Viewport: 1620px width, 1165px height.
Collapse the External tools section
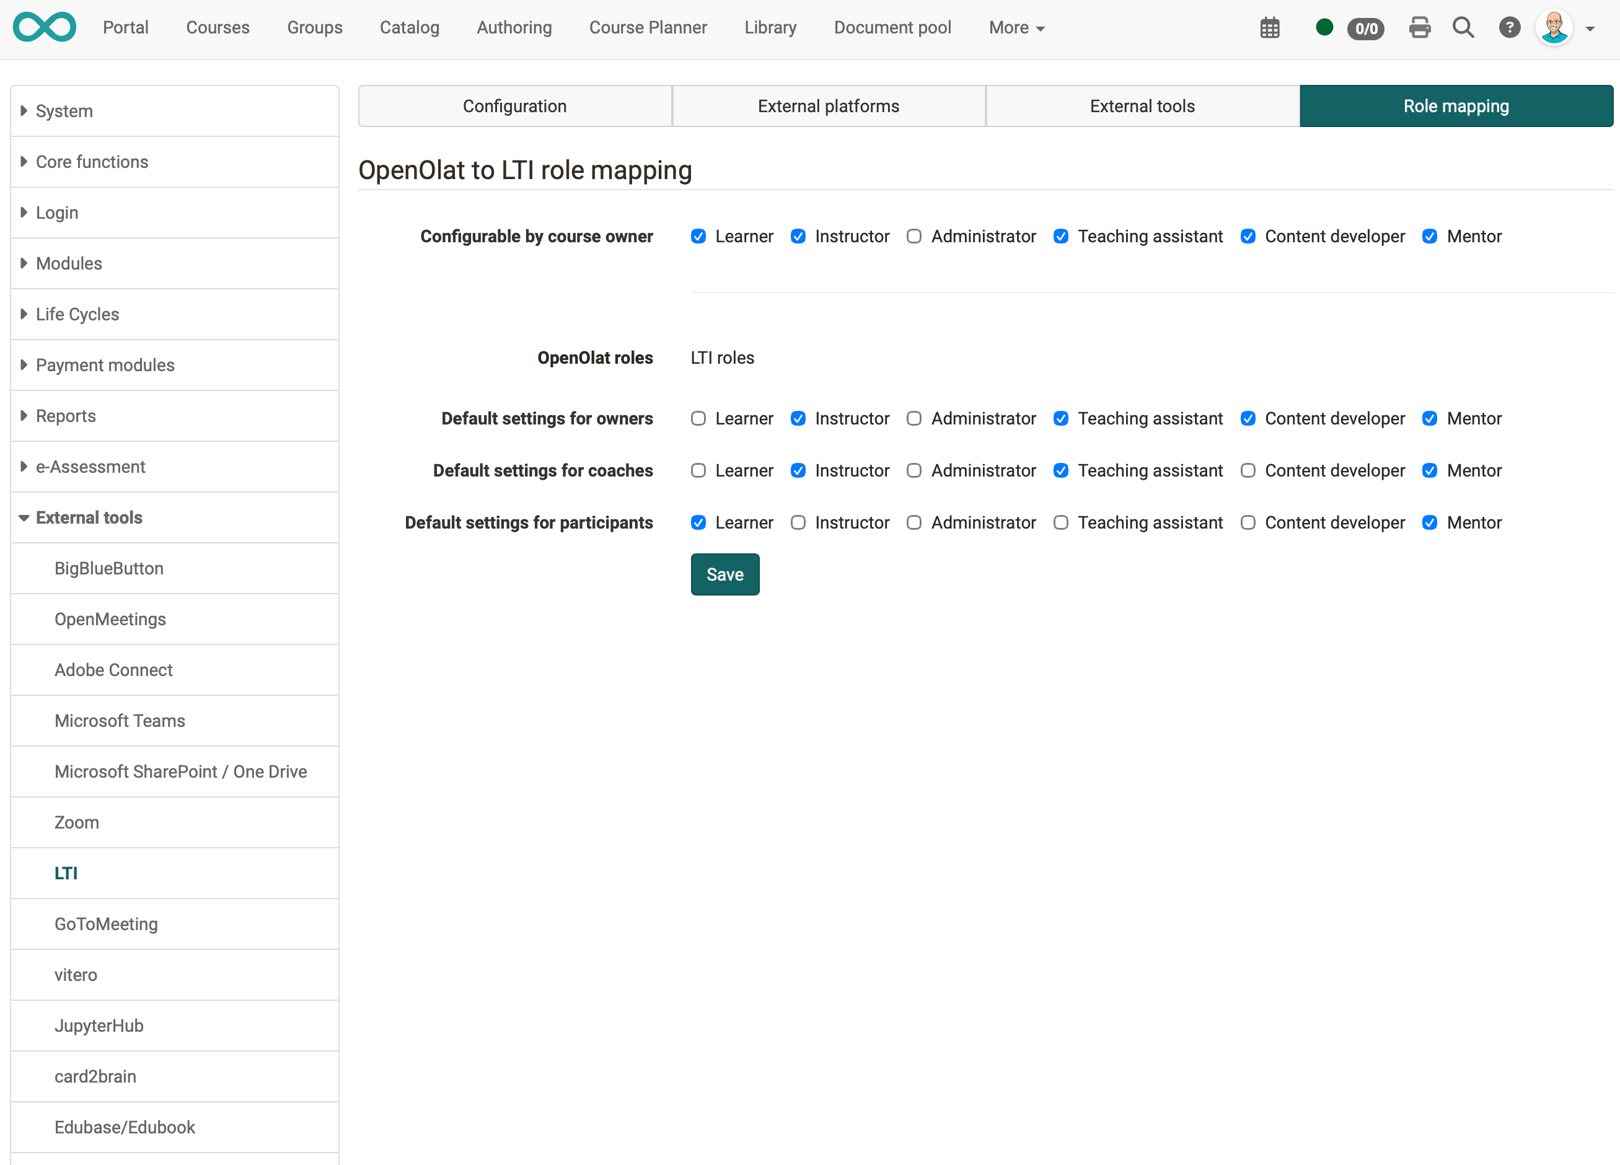(89, 517)
